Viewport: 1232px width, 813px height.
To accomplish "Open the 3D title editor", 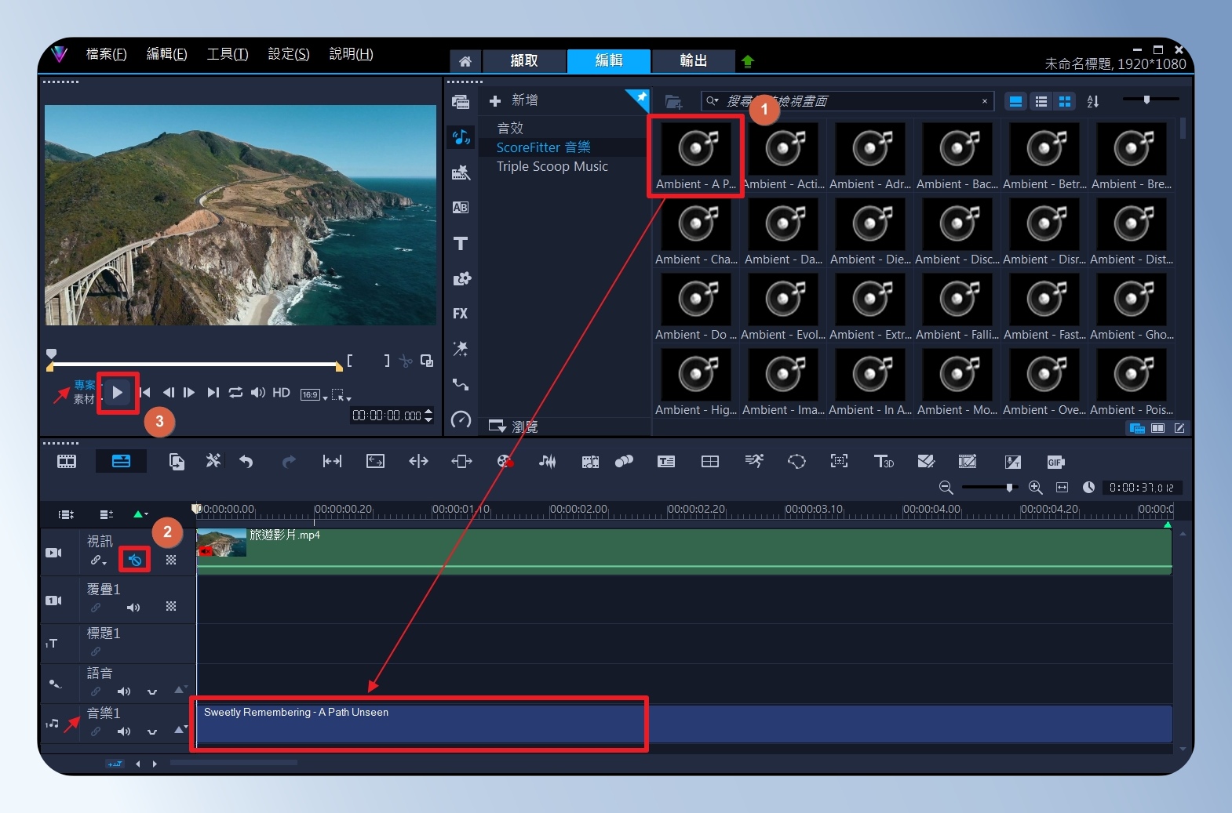I will coord(884,462).
